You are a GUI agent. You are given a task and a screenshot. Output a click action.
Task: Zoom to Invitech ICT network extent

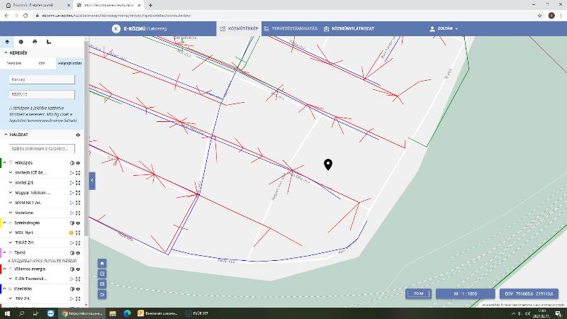pos(78,173)
